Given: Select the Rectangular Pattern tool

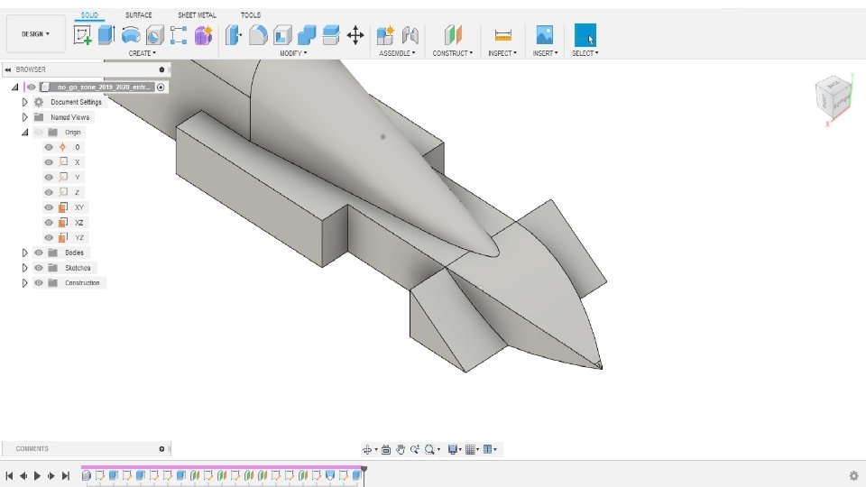Looking at the screenshot, I should pyautogui.click(x=179, y=35).
